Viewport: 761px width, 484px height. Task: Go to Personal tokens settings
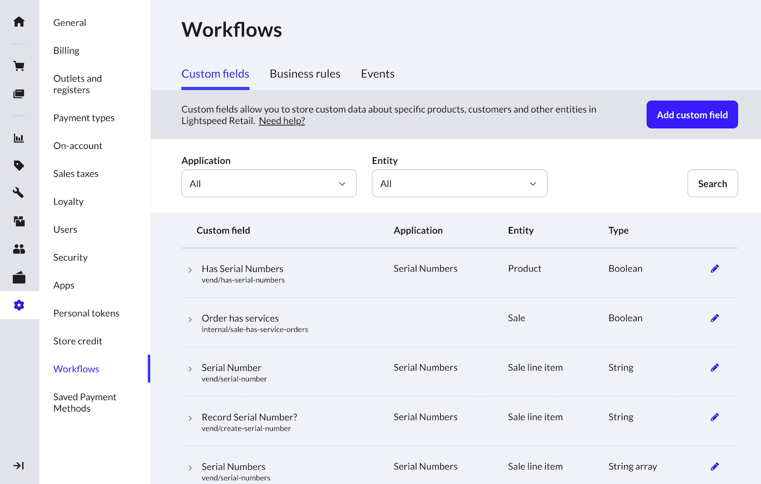click(86, 313)
